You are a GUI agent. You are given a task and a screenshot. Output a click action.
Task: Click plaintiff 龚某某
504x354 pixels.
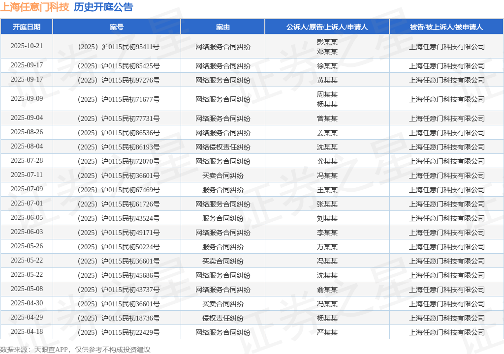327,161
